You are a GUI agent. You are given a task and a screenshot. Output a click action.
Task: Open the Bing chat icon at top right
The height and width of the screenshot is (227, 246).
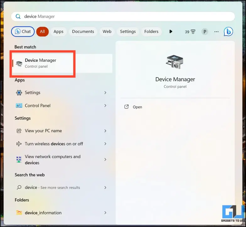point(228,31)
